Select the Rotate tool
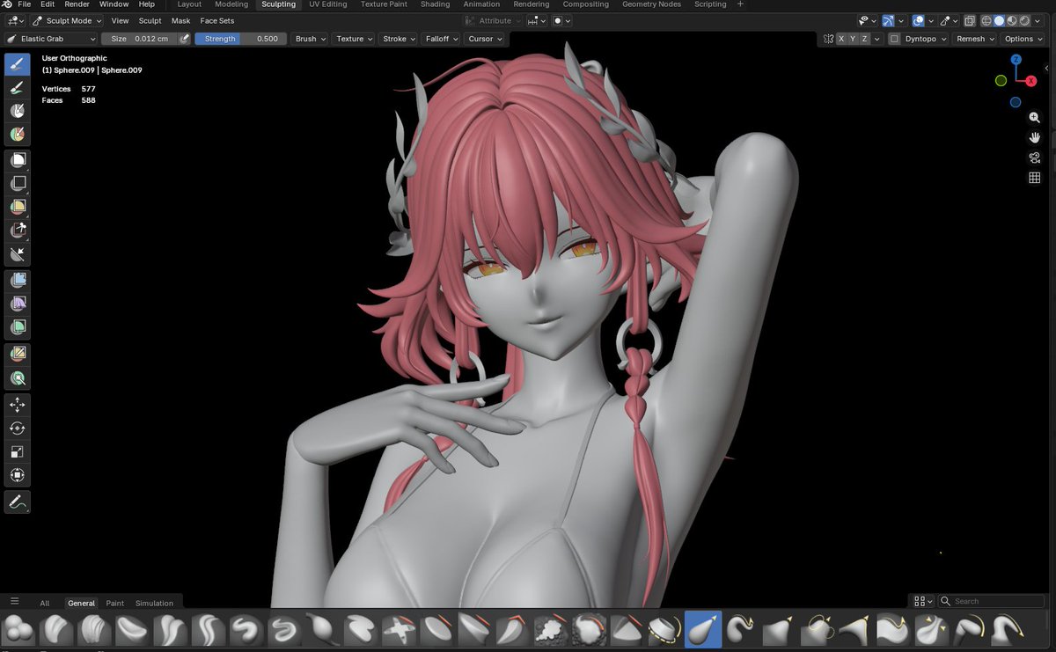 [18, 429]
